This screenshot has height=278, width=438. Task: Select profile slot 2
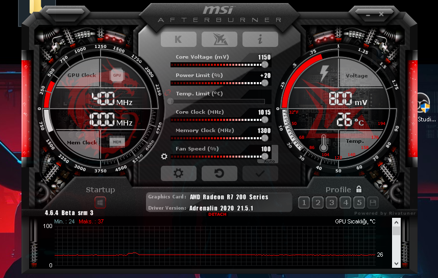point(318,203)
